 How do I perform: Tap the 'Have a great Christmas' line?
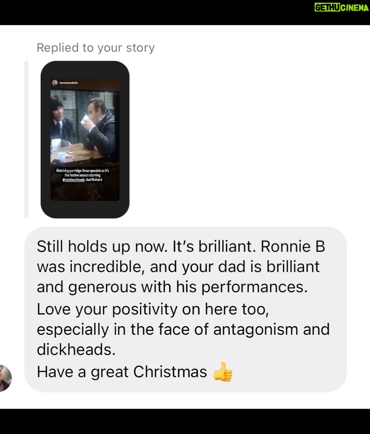pos(122,372)
